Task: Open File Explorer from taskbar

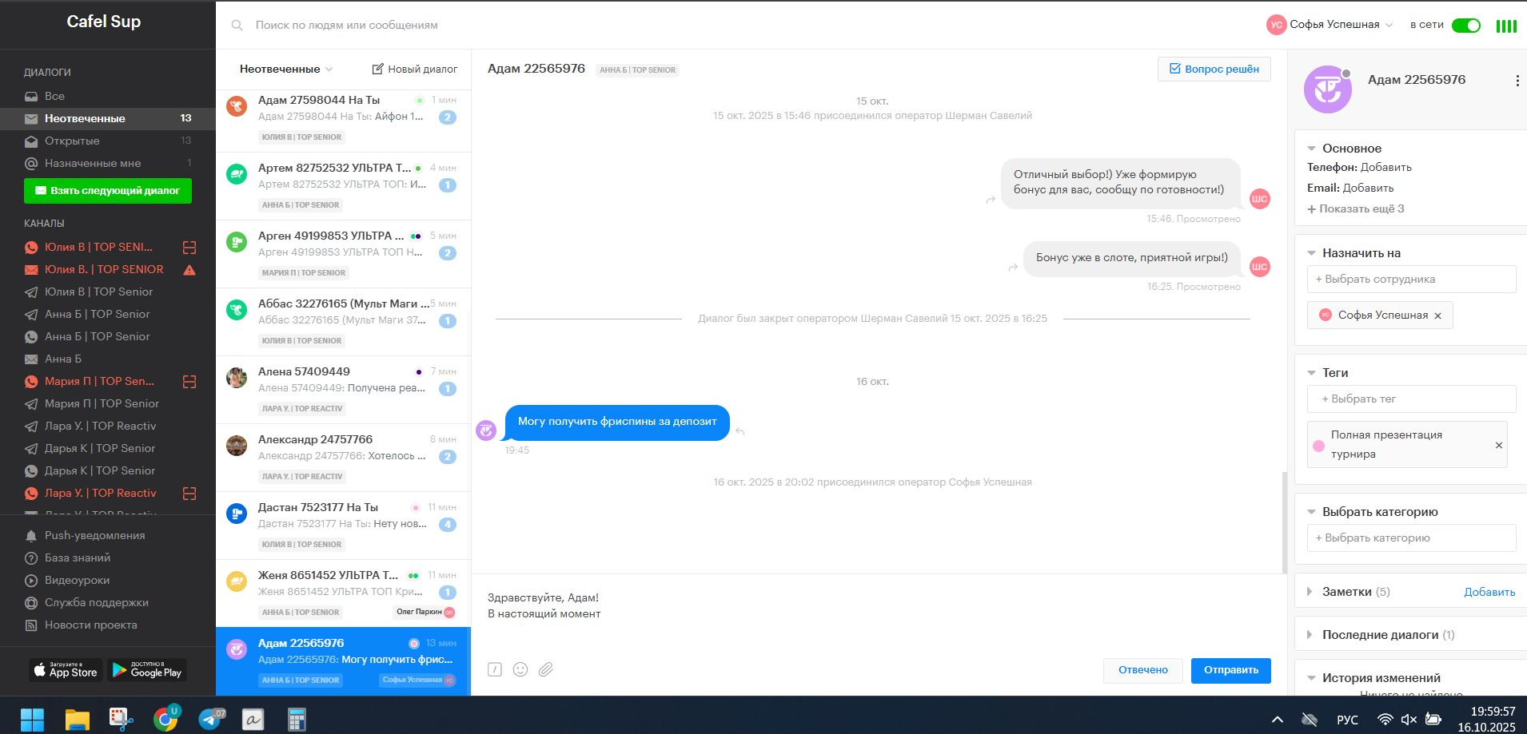Action: point(77,720)
